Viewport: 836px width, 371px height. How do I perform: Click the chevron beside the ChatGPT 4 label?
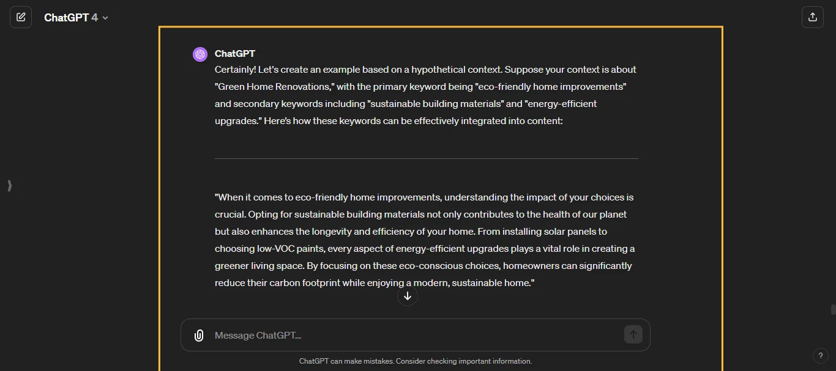[104, 17]
